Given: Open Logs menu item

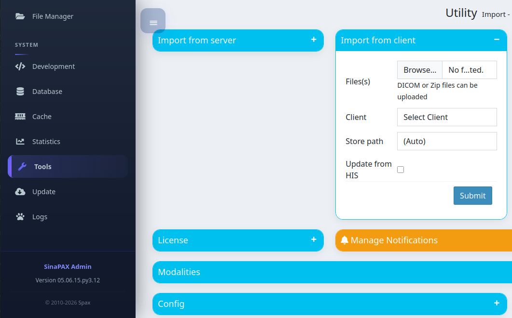Looking at the screenshot, I should [x=68, y=217].
